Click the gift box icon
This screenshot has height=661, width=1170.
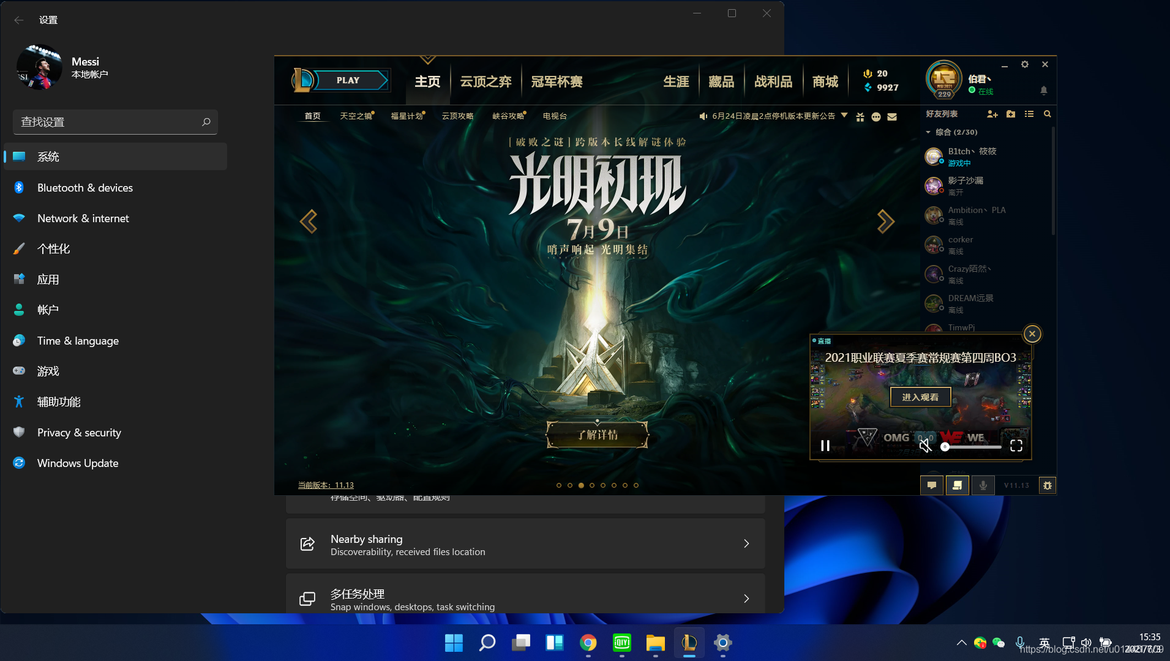(860, 116)
